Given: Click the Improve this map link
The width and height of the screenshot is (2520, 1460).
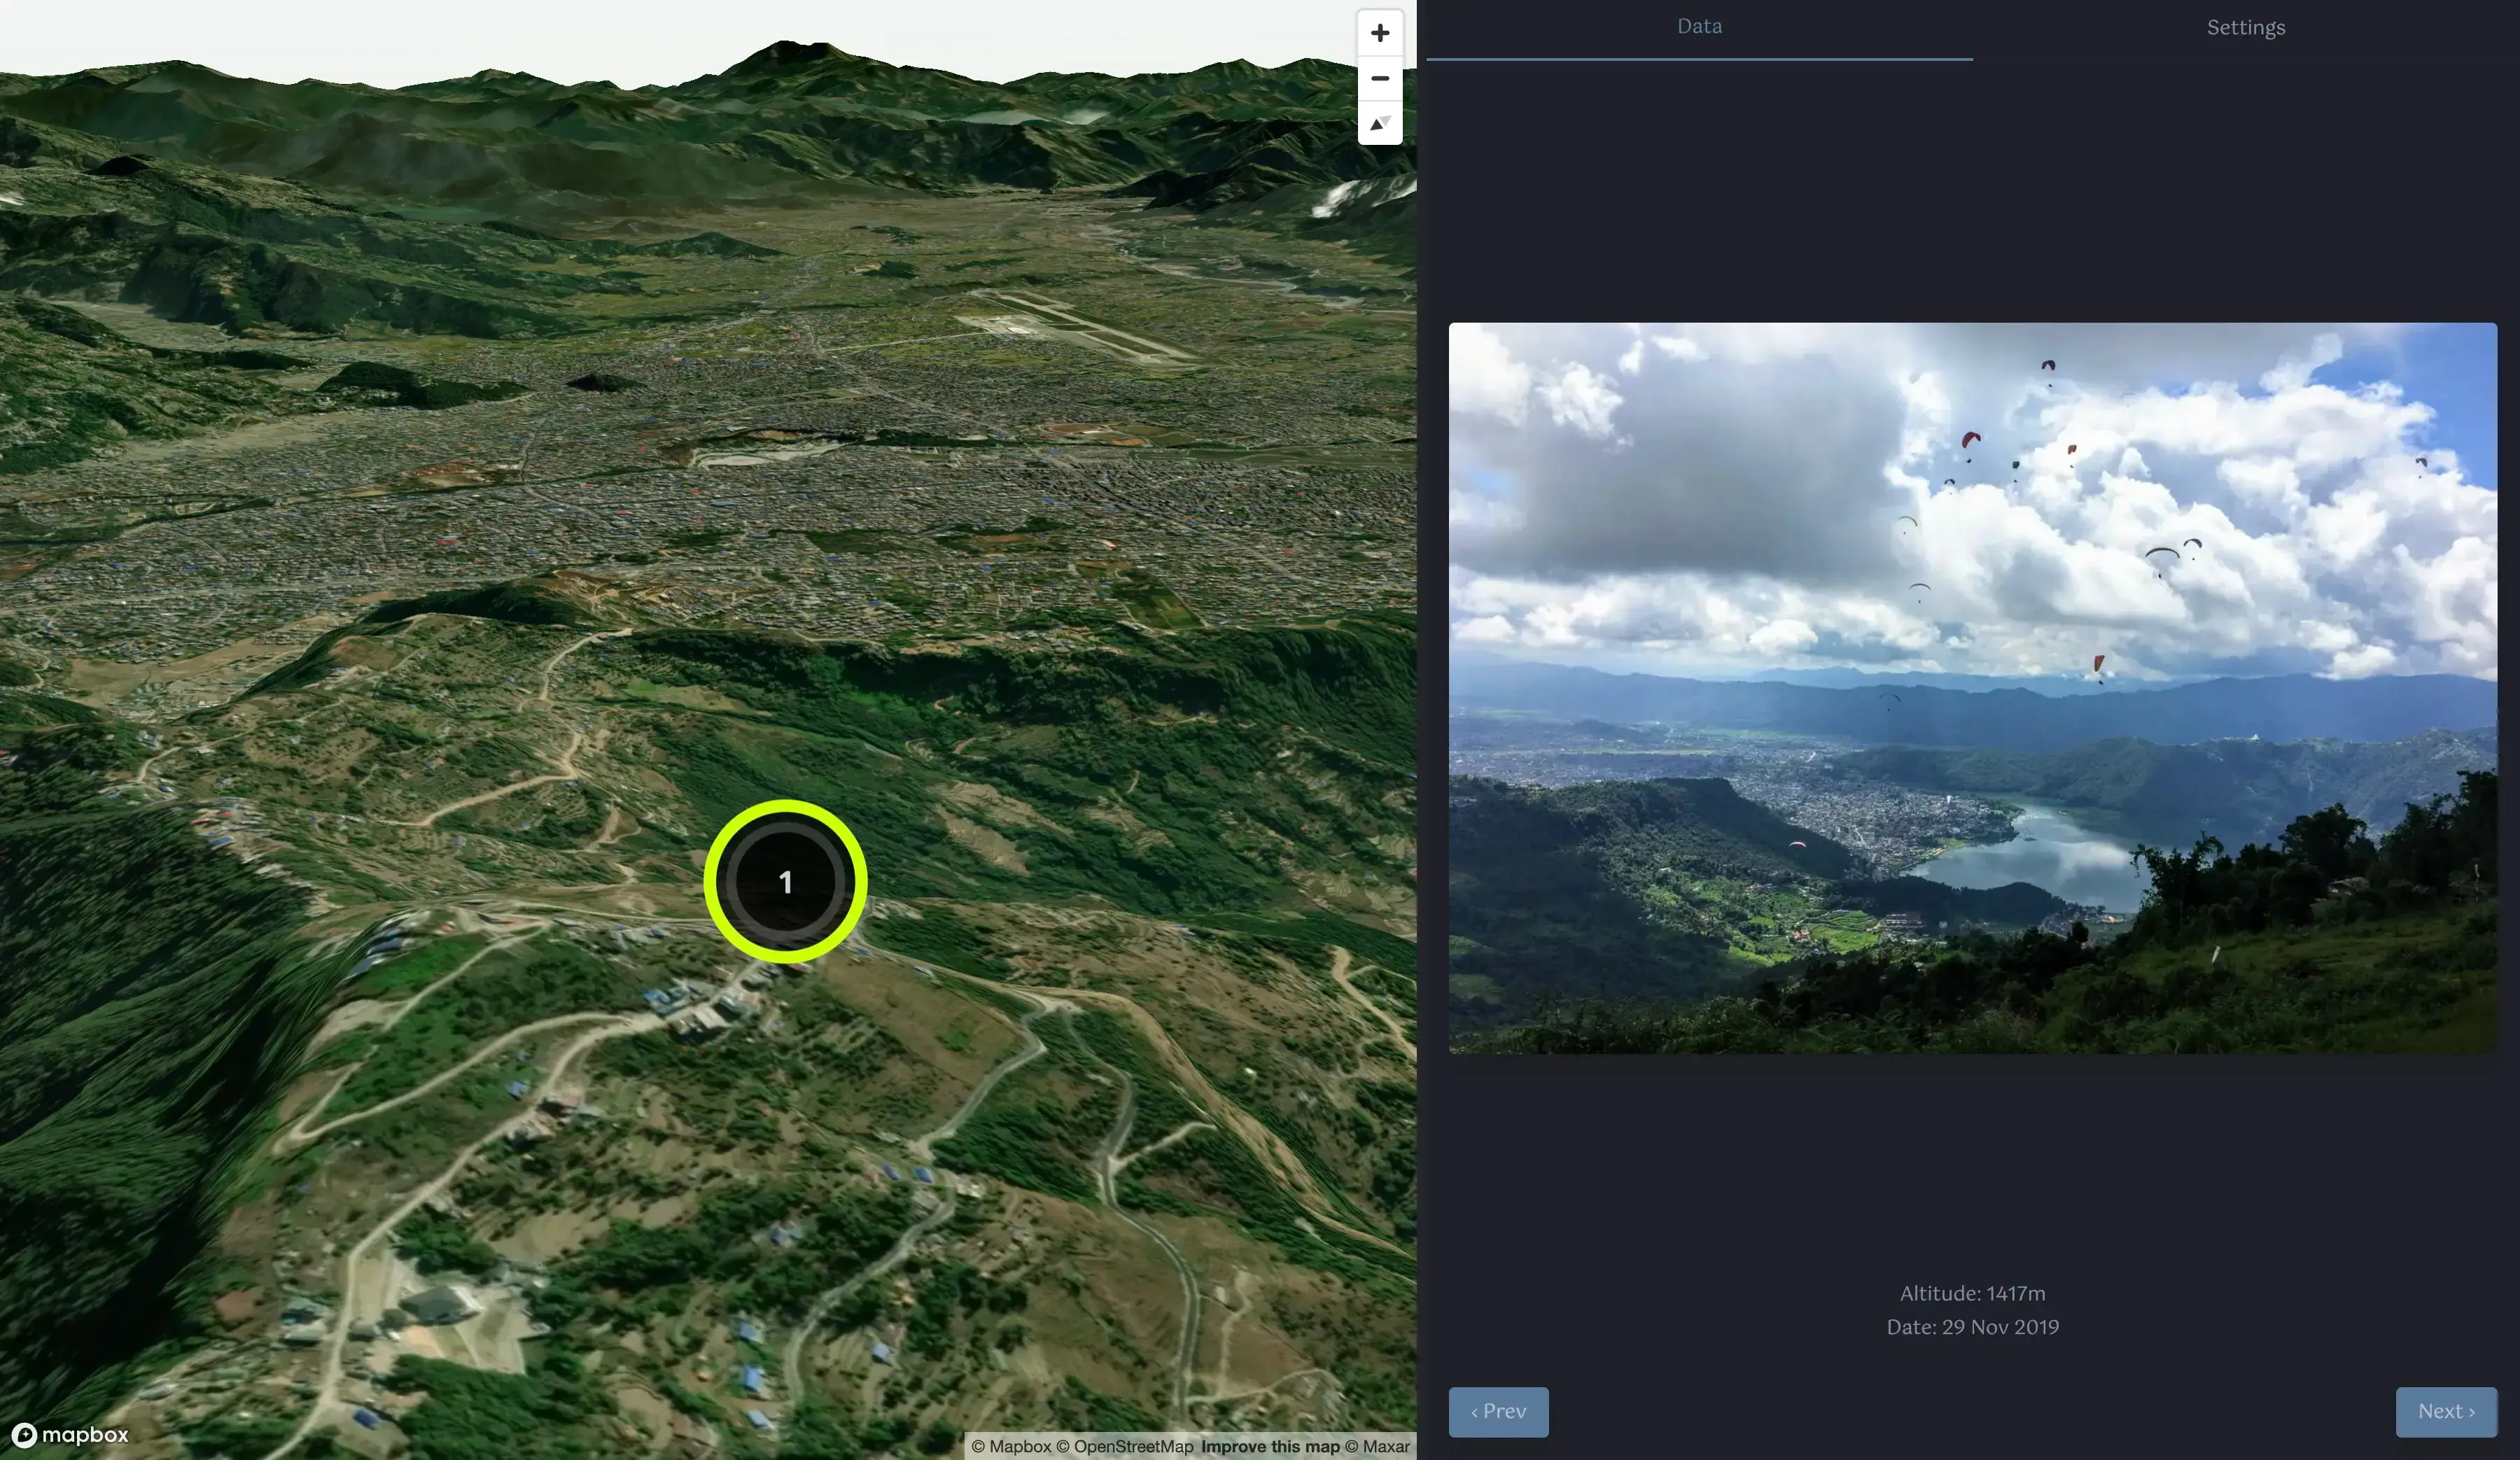Looking at the screenshot, I should pyautogui.click(x=1269, y=1446).
